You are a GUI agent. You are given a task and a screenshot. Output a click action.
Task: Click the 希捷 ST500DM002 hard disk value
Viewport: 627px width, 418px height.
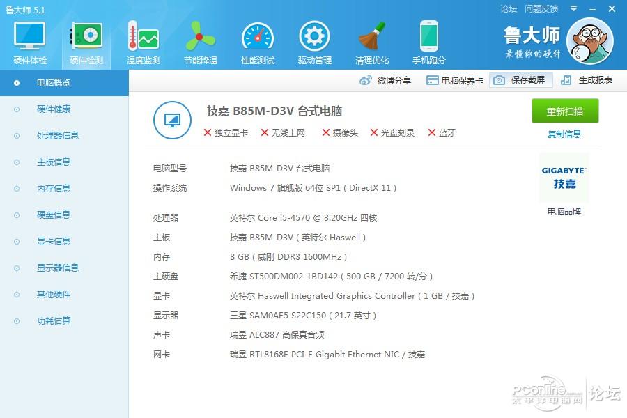[331, 277]
